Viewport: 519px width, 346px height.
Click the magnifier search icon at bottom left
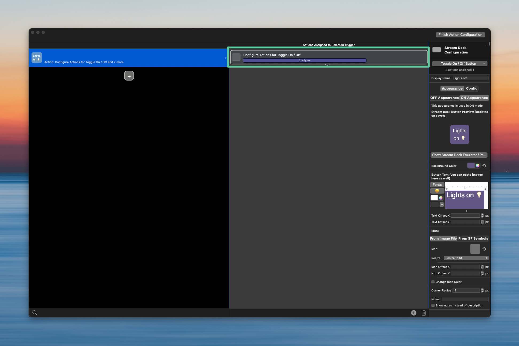click(35, 313)
